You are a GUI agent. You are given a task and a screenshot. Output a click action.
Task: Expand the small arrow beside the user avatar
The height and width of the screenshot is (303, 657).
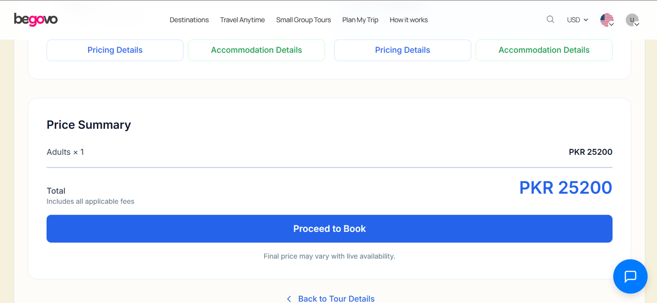tap(637, 25)
